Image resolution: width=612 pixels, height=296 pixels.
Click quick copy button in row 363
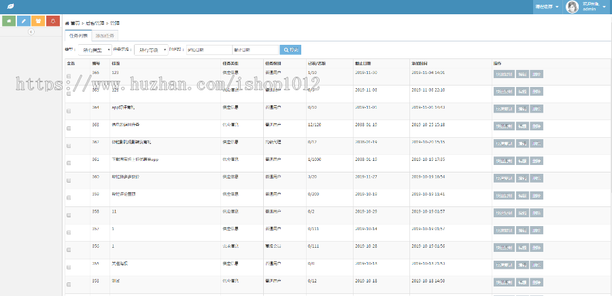(504, 126)
